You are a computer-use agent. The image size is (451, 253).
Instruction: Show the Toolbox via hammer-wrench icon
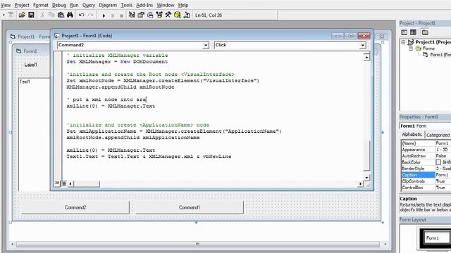[x=168, y=15]
